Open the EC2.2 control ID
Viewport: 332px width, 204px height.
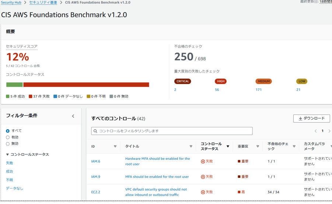pyautogui.click(x=96, y=192)
